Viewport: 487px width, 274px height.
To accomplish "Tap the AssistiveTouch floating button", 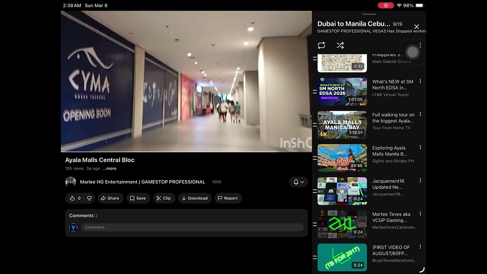I will 412,52.
